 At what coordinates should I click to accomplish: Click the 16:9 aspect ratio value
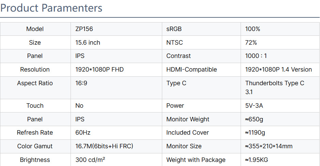(81, 83)
